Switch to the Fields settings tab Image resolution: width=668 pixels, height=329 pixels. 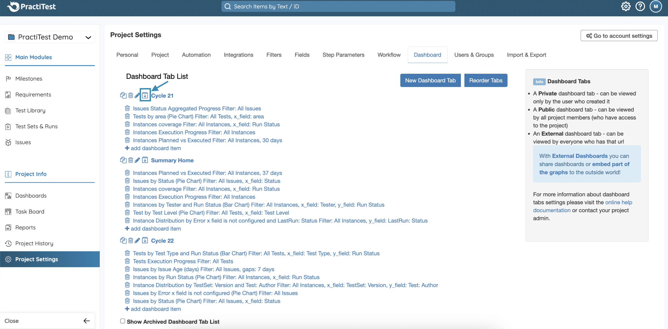point(302,55)
